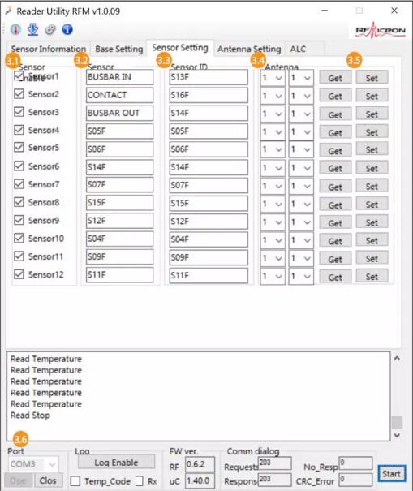The image size is (413, 491).
Task: Click the RFMicron logo
Action: point(380,30)
